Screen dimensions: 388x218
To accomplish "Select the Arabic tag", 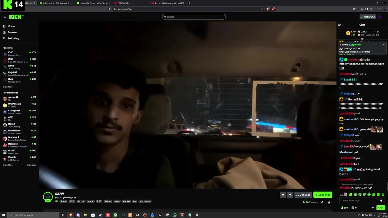I will point(63,201).
